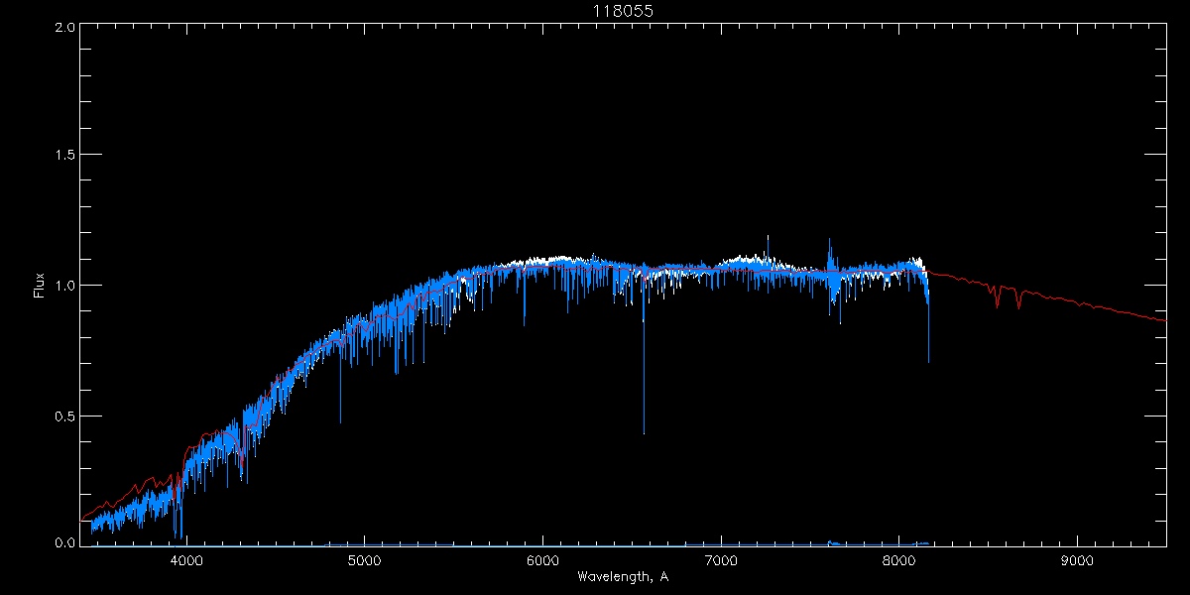Click the 9000 x-axis tick label
The image size is (1190, 595).
point(1077,559)
